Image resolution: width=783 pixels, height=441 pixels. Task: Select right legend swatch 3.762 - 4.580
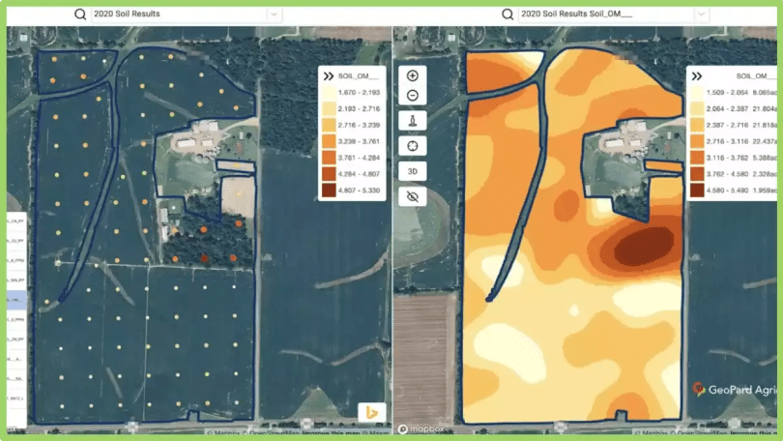pos(697,174)
